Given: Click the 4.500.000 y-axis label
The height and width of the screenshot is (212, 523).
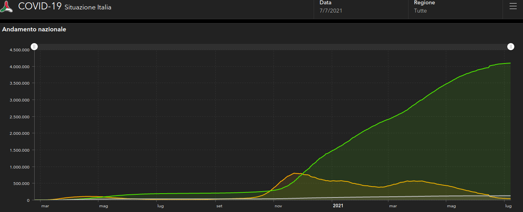Looking at the screenshot, I should (x=19, y=50).
